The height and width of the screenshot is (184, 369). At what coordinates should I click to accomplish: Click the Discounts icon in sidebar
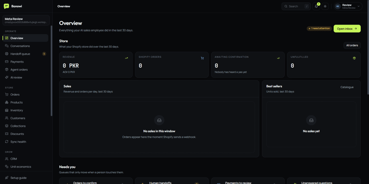(7, 134)
